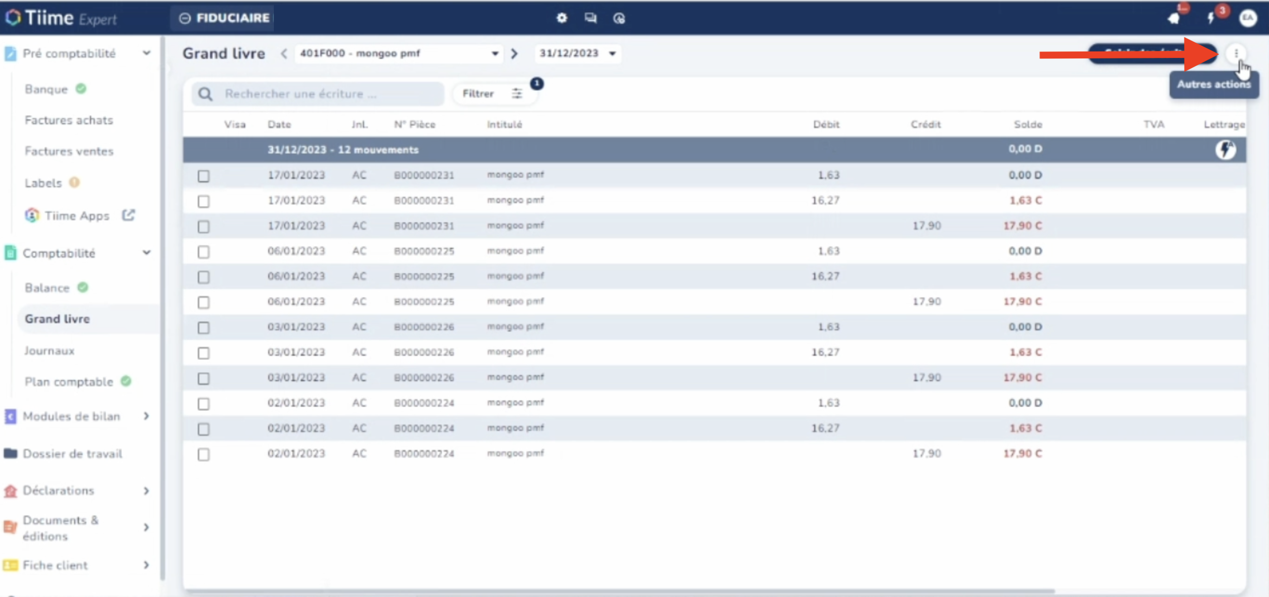Click the Date column header
This screenshot has height=597, width=1269.
point(279,124)
